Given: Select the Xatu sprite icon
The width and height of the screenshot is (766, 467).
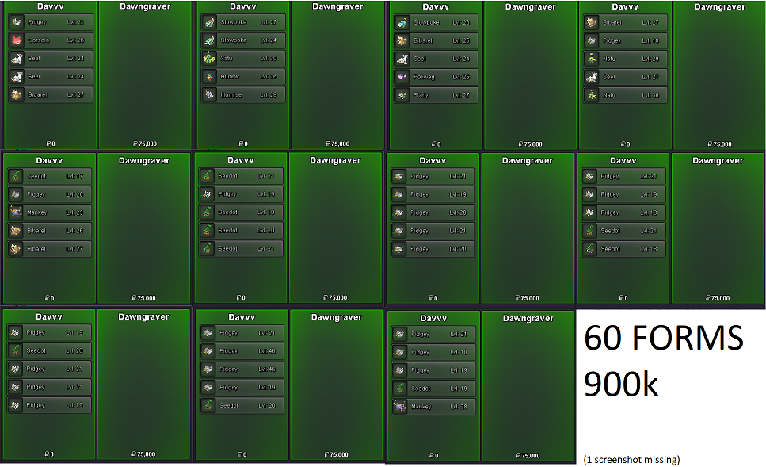Looking at the screenshot, I should (209, 59).
